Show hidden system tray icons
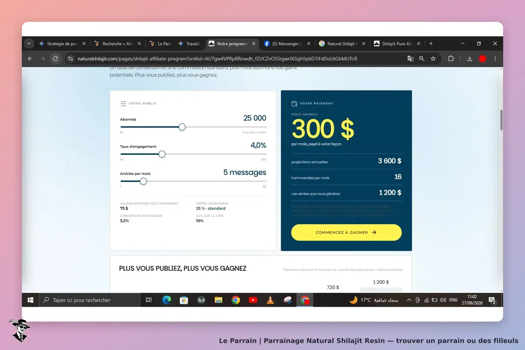Image resolution: width=525 pixels, height=350 pixels. pos(409,300)
